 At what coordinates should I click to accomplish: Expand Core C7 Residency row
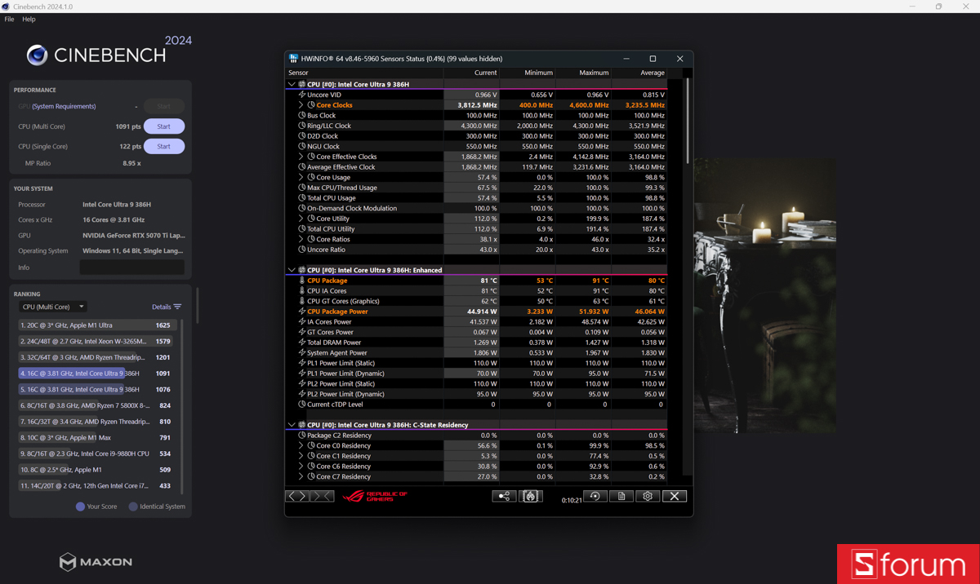click(x=301, y=476)
